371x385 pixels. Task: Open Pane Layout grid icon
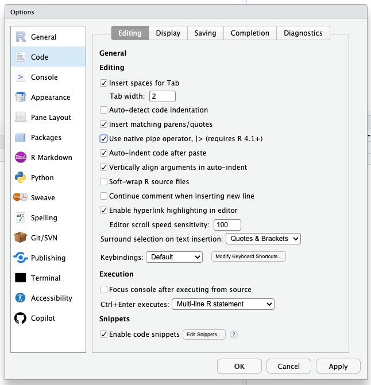click(21, 117)
